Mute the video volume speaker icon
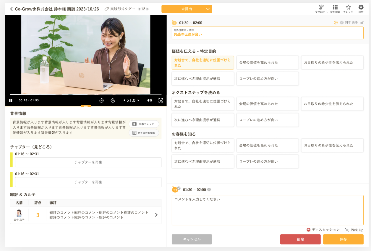 pos(150,100)
